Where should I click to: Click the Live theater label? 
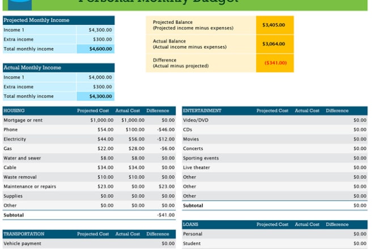point(196,168)
